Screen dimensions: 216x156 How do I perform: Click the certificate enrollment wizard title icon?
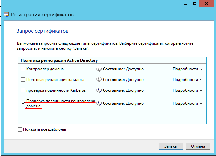tap(6, 15)
